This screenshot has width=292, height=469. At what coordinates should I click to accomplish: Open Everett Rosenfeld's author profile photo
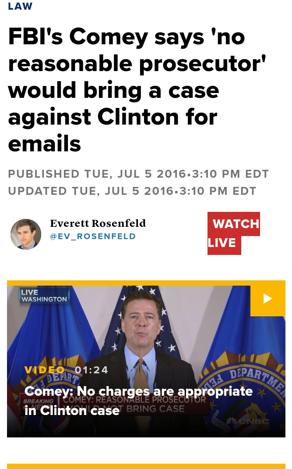click(26, 234)
